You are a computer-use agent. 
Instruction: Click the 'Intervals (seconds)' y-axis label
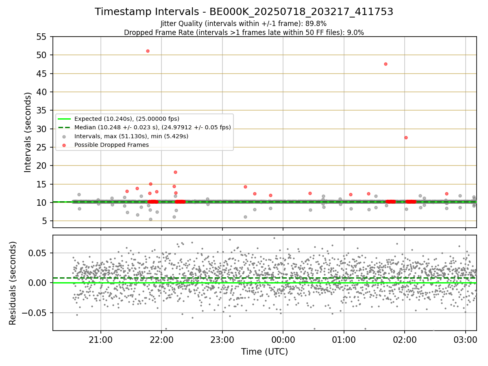(28, 132)
